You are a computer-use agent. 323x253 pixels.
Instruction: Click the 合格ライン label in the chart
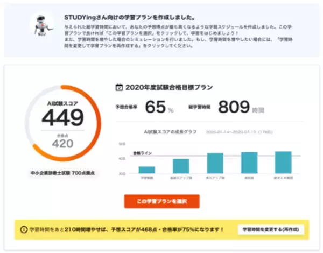tap(142, 153)
